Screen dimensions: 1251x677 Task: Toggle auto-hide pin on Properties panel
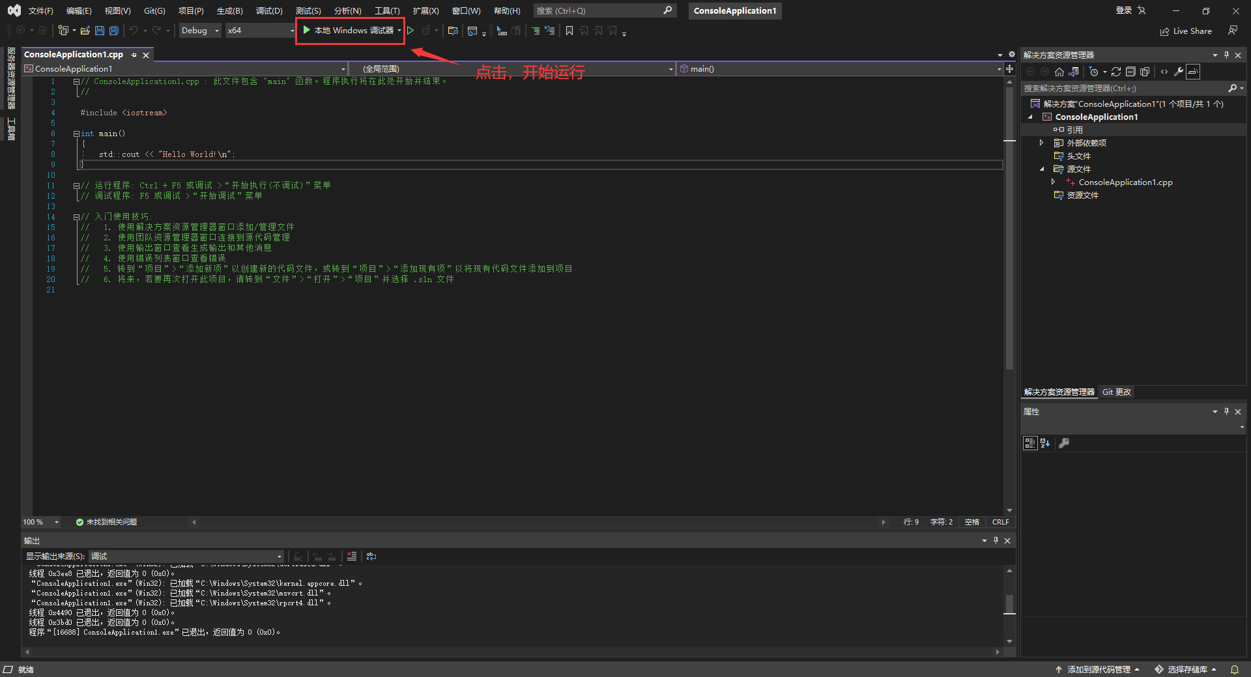1226,411
